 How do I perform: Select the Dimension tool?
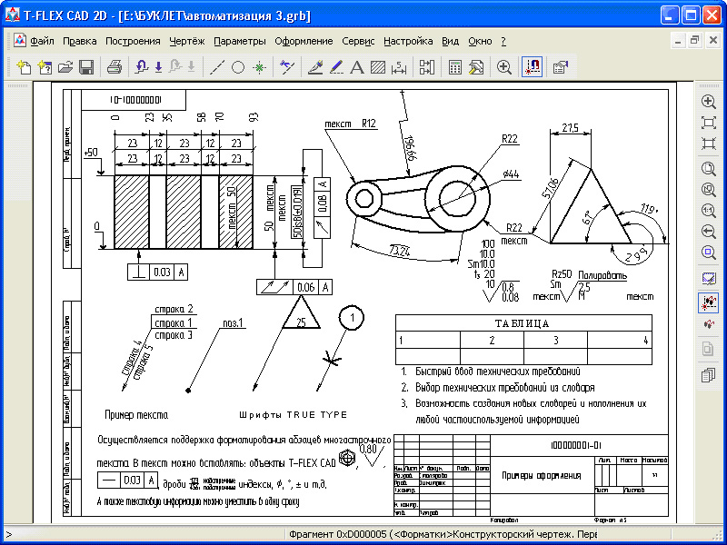pos(399,67)
